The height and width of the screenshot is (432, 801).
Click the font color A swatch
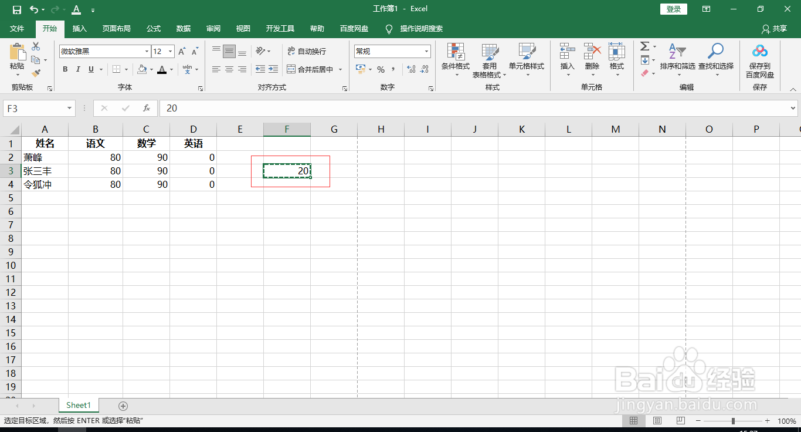[162, 69]
